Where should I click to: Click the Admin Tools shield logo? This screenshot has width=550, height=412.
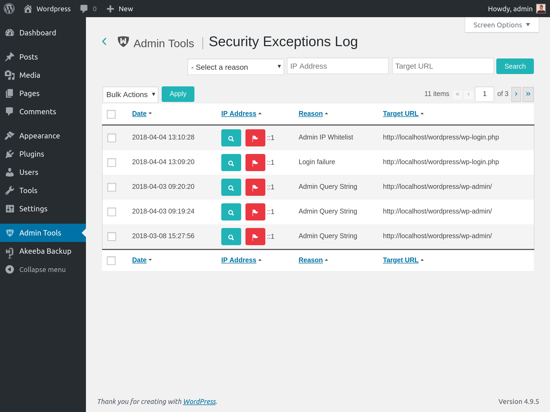123,42
